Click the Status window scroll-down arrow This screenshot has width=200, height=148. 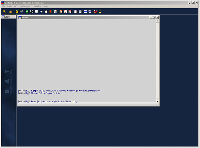pyautogui.click(x=157, y=101)
